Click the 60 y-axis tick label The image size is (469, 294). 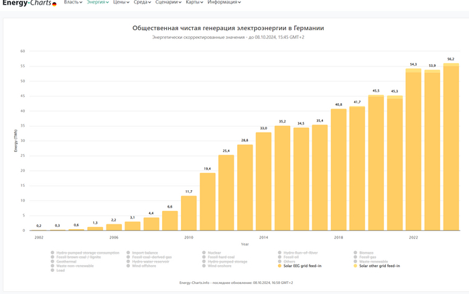[x=23, y=51]
